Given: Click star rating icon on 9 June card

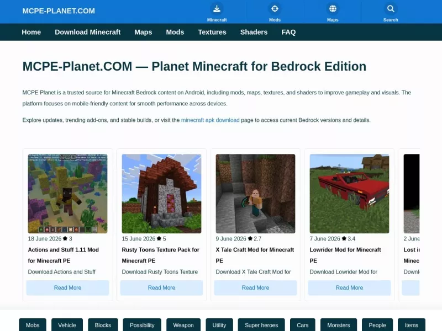Looking at the screenshot, I should (250, 238).
